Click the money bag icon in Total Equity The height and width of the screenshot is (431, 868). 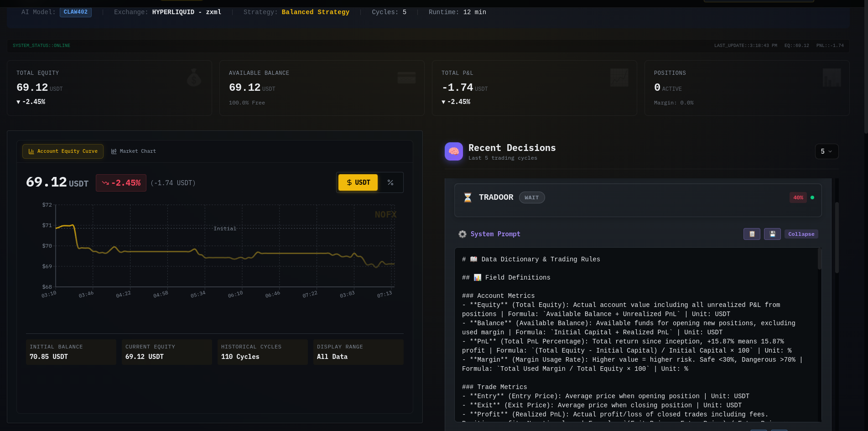(194, 78)
